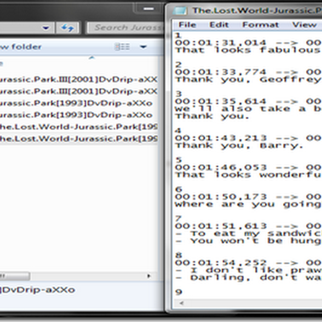This screenshot has height=322, width=322.
Task: Click the line starting "That looks wonderfu"
Action: (x=248, y=175)
